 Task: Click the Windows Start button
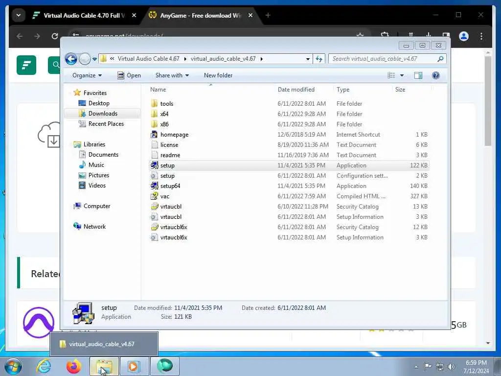pyautogui.click(x=13, y=366)
